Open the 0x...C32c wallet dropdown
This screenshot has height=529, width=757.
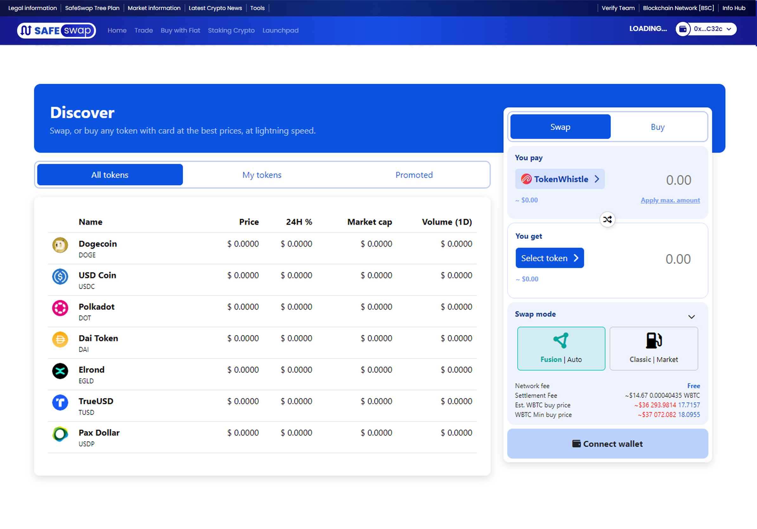tap(706, 29)
